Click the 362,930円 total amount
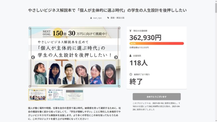The image size is (217, 122). (146, 37)
